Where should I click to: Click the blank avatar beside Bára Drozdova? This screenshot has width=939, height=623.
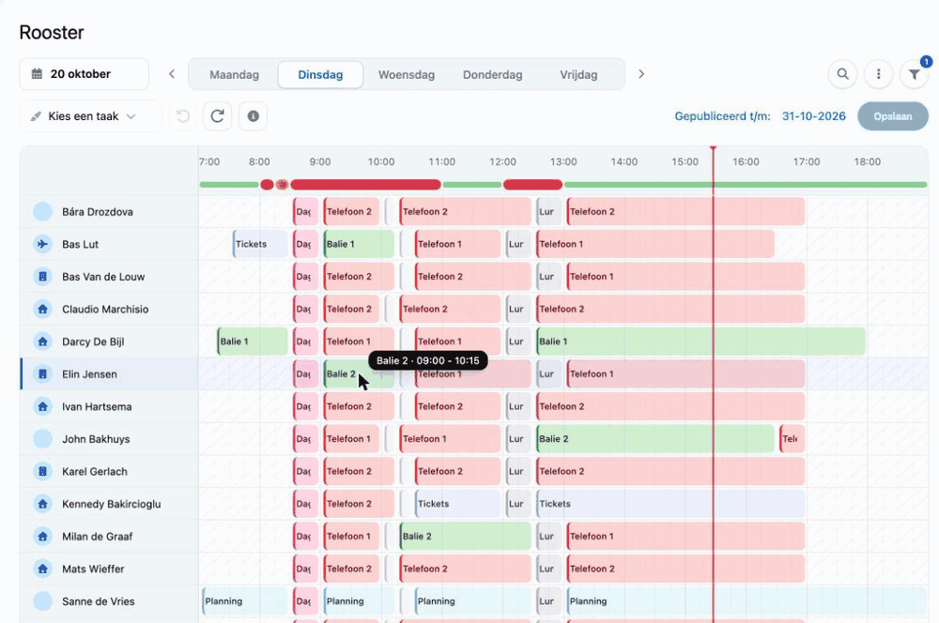point(42,212)
